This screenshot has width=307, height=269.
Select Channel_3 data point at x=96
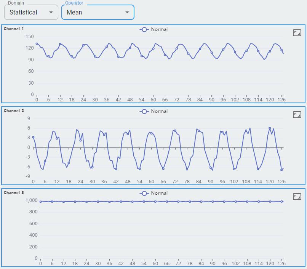(x=224, y=202)
